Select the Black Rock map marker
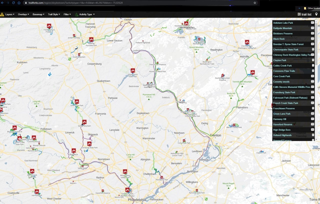The height and width of the screenshot is (204, 320). coord(74,151)
